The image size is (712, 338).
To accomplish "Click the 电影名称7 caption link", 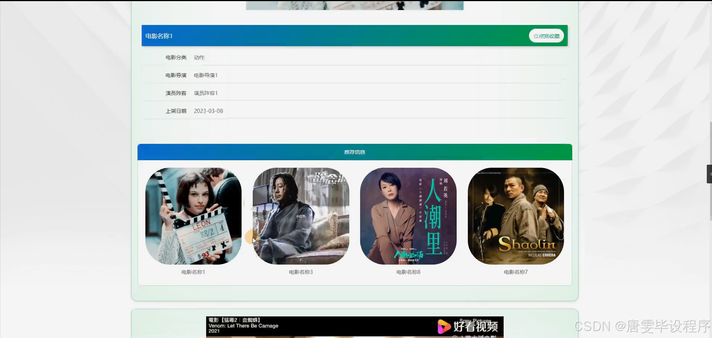I will pyautogui.click(x=516, y=272).
